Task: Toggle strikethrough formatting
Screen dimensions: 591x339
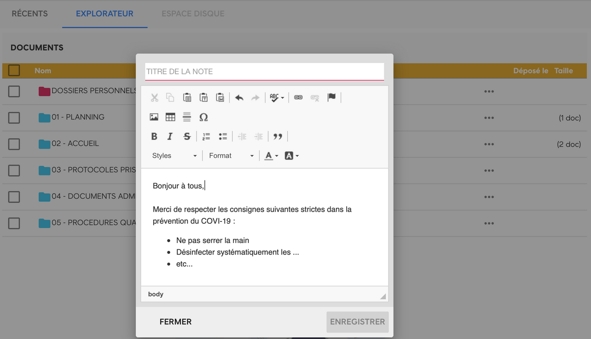Action: 187,136
